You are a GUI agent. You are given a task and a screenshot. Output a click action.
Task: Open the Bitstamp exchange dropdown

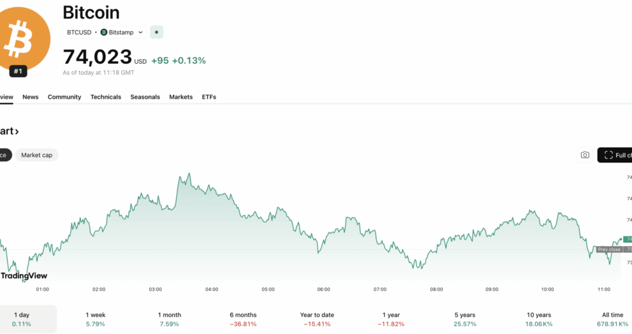click(x=122, y=32)
